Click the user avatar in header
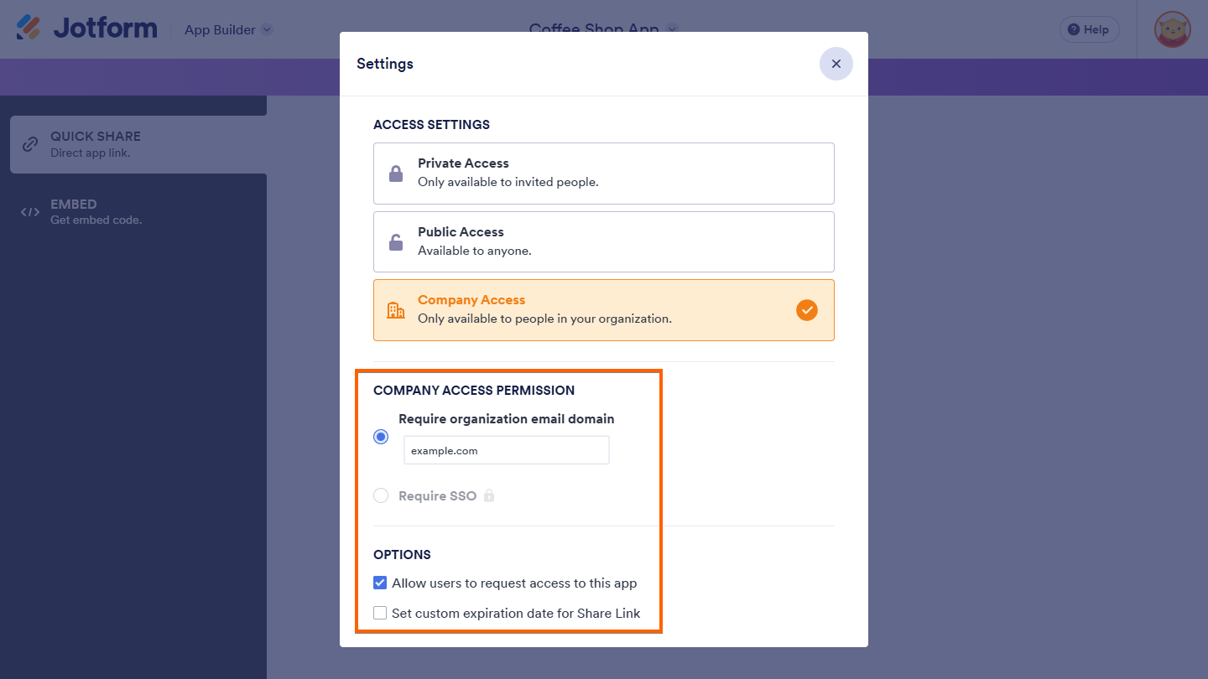Viewport: 1208px width, 679px height. click(x=1172, y=29)
